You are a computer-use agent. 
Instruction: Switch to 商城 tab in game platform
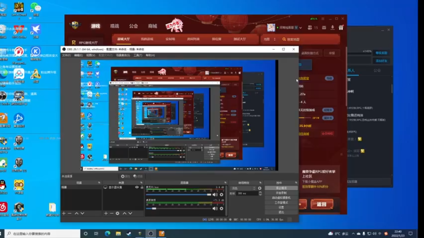pos(152,26)
